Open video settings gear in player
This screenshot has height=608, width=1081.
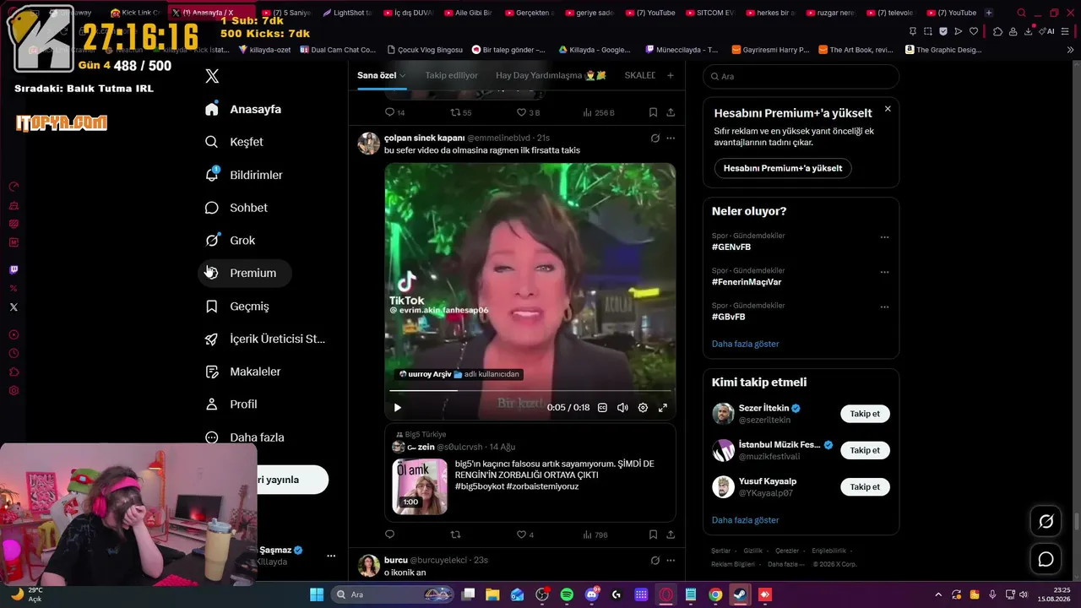tap(643, 408)
